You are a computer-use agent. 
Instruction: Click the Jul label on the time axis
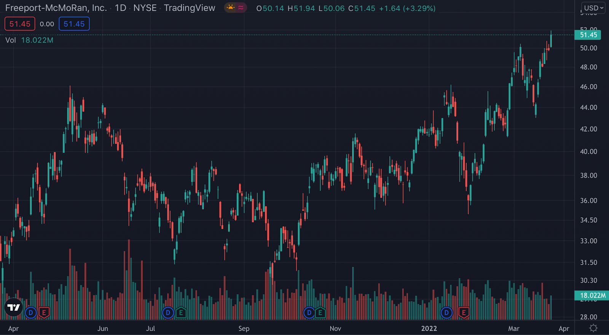click(150, 329)
